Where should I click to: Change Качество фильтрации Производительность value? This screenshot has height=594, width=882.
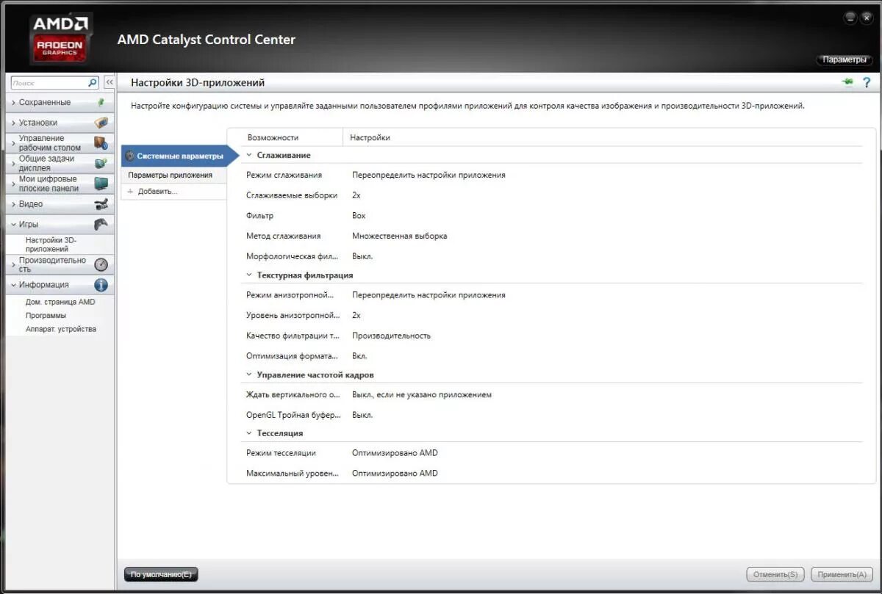391,336
